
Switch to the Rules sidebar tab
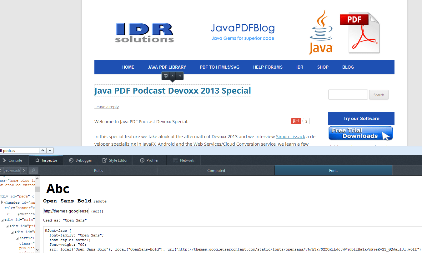98,171
